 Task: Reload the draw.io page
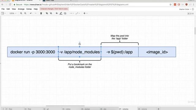point(10,5)
